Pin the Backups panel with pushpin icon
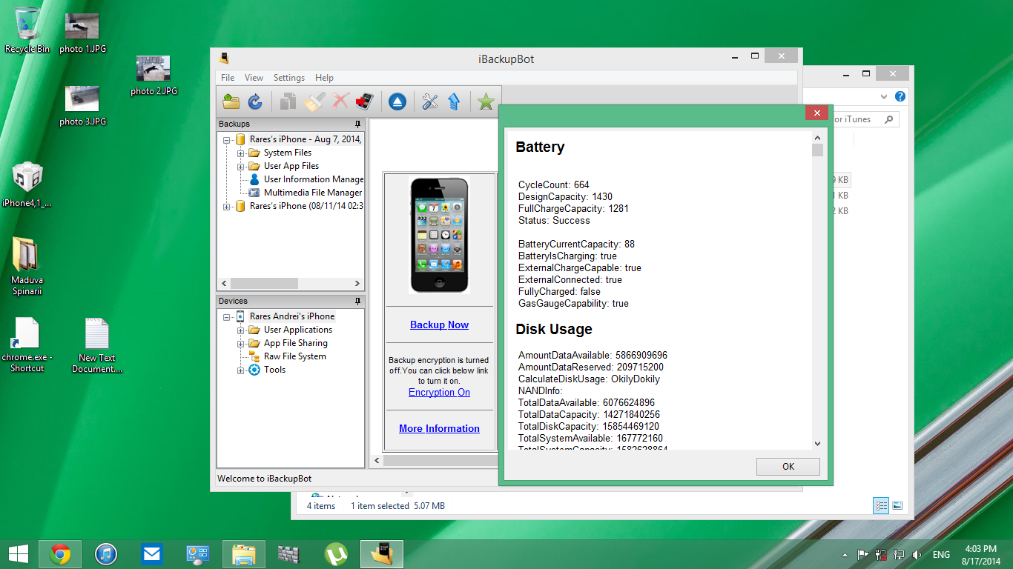Image resolution: width=1013 pixels, height=569 pixels. [357, 124]
